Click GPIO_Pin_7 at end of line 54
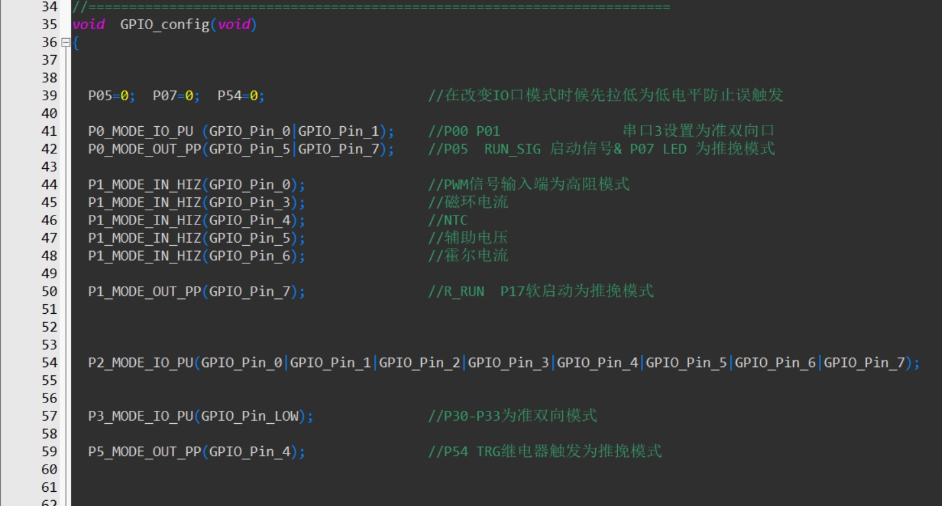The image size is (942, 506). click(x=864, y=362)
